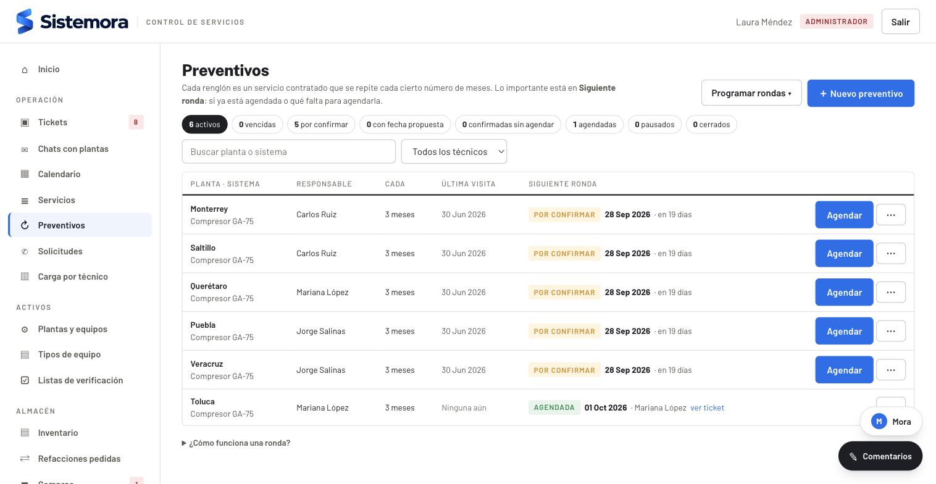Click the Tickets sidebar icon
This screenshot has height=484, width=936.
click(25, 122)
